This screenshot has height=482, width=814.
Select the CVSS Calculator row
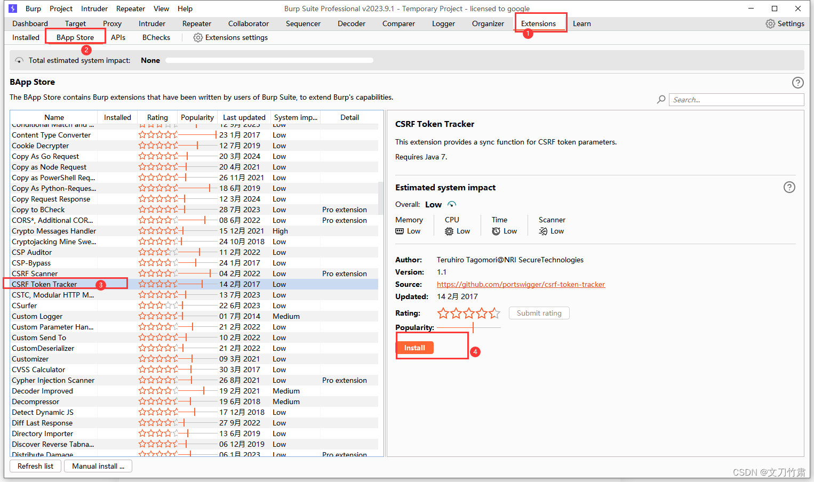(x=194, y=369)
